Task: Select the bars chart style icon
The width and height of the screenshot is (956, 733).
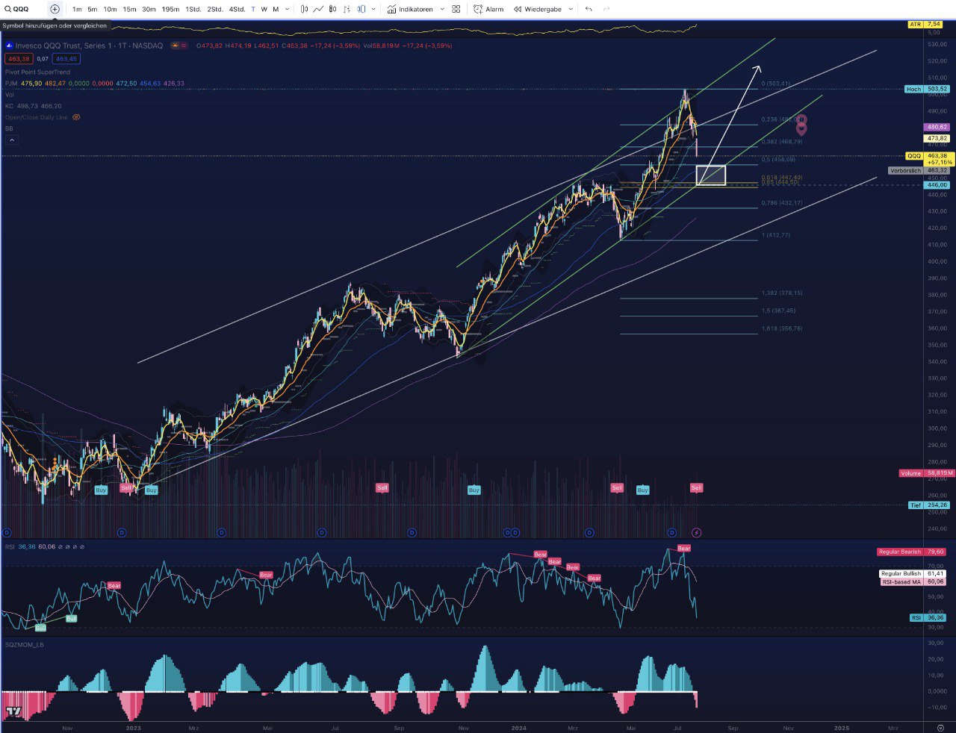Action: click(304, 9)
